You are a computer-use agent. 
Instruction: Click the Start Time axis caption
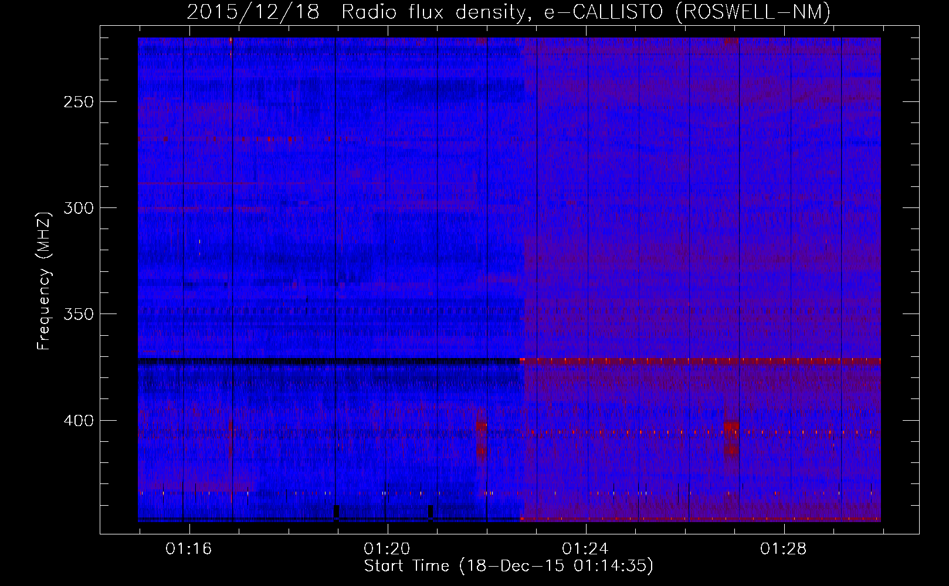(x=509, y=566)
